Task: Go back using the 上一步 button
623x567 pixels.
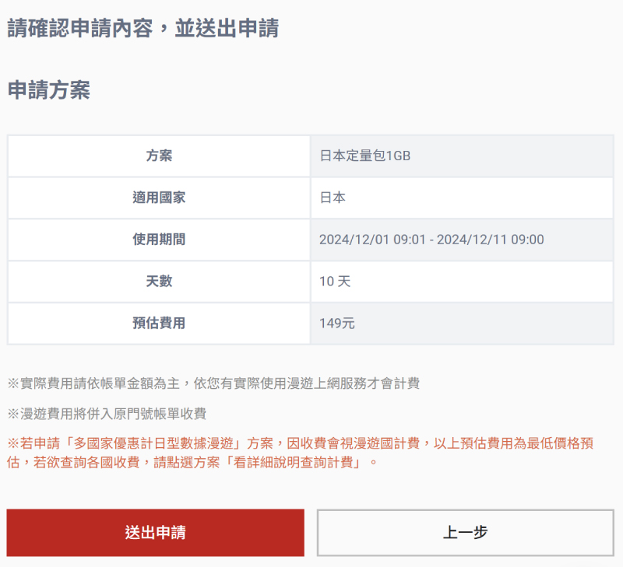Action: pos(466,533)
